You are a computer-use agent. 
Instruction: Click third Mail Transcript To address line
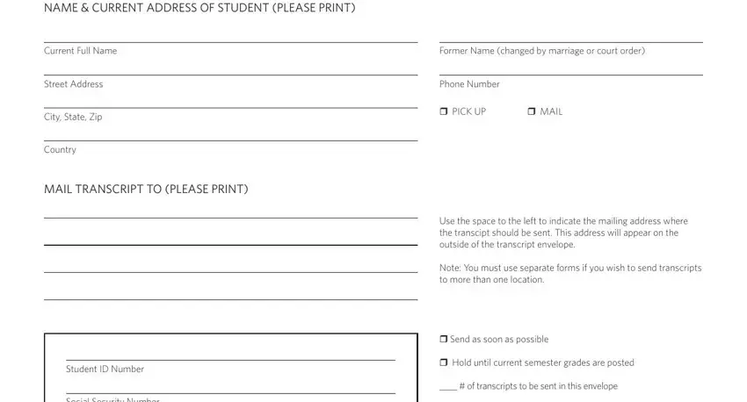[230, 266]
